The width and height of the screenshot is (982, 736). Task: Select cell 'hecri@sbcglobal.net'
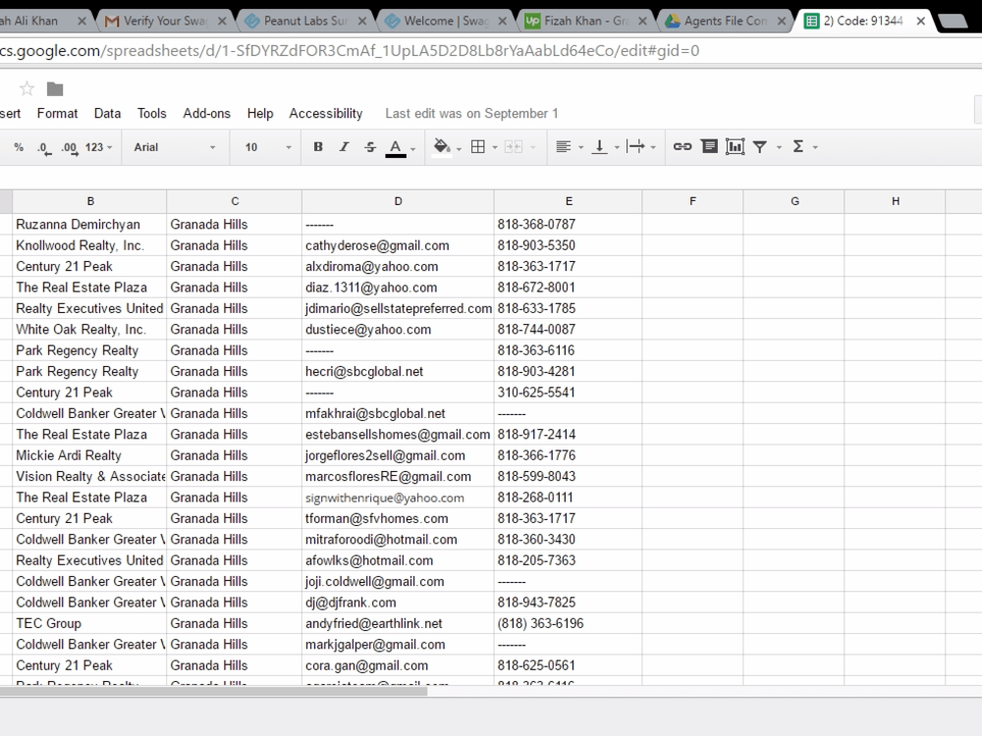[398, 371]
